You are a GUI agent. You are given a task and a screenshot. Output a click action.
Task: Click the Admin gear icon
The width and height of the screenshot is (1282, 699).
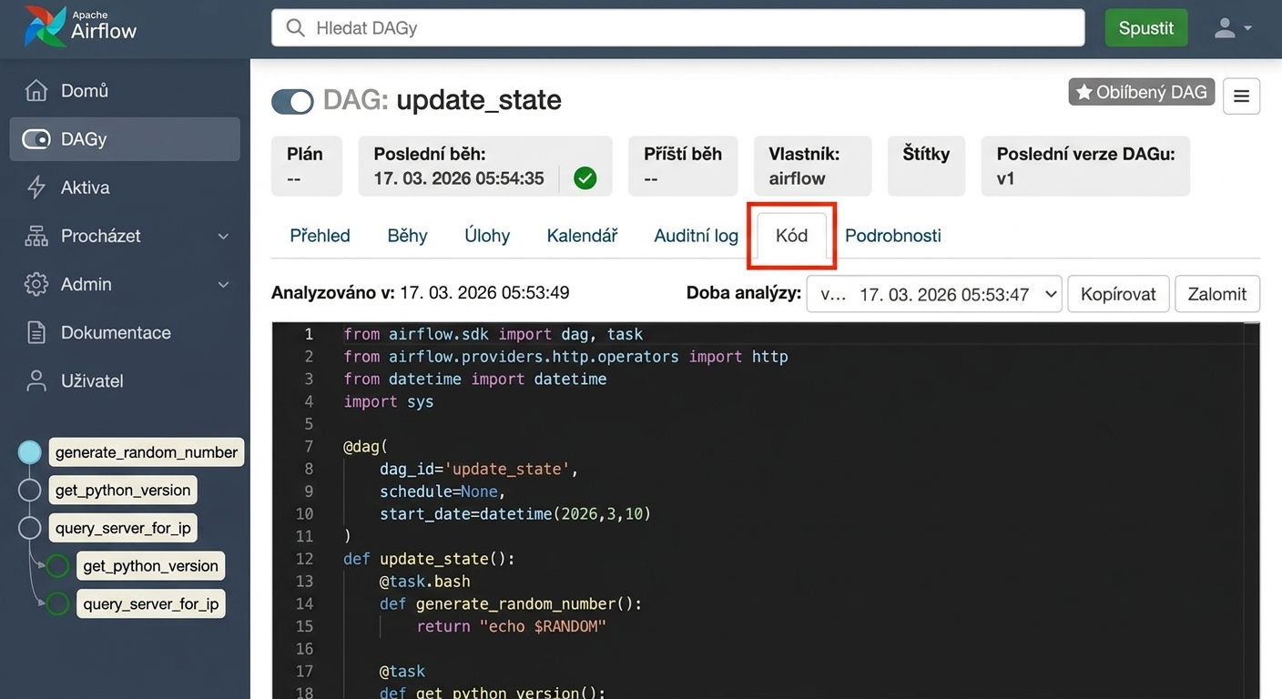[36, 284]
